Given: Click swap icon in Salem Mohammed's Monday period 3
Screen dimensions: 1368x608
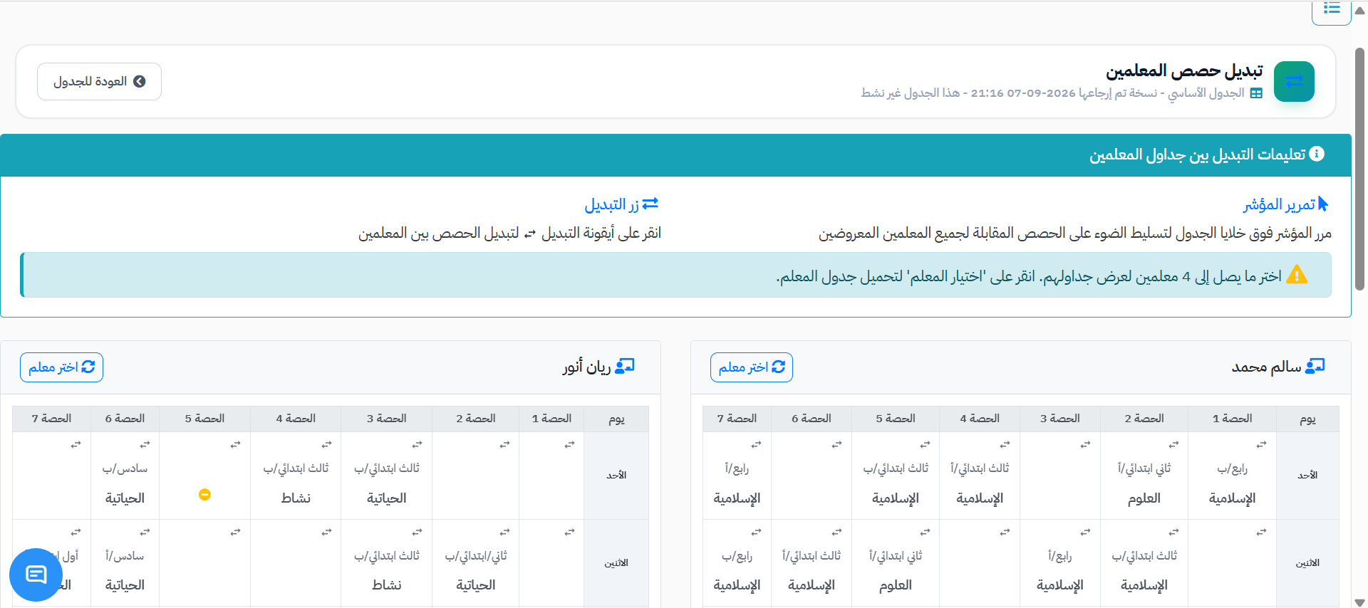Looking at the screenshot, I should (x=1085, y=533).
